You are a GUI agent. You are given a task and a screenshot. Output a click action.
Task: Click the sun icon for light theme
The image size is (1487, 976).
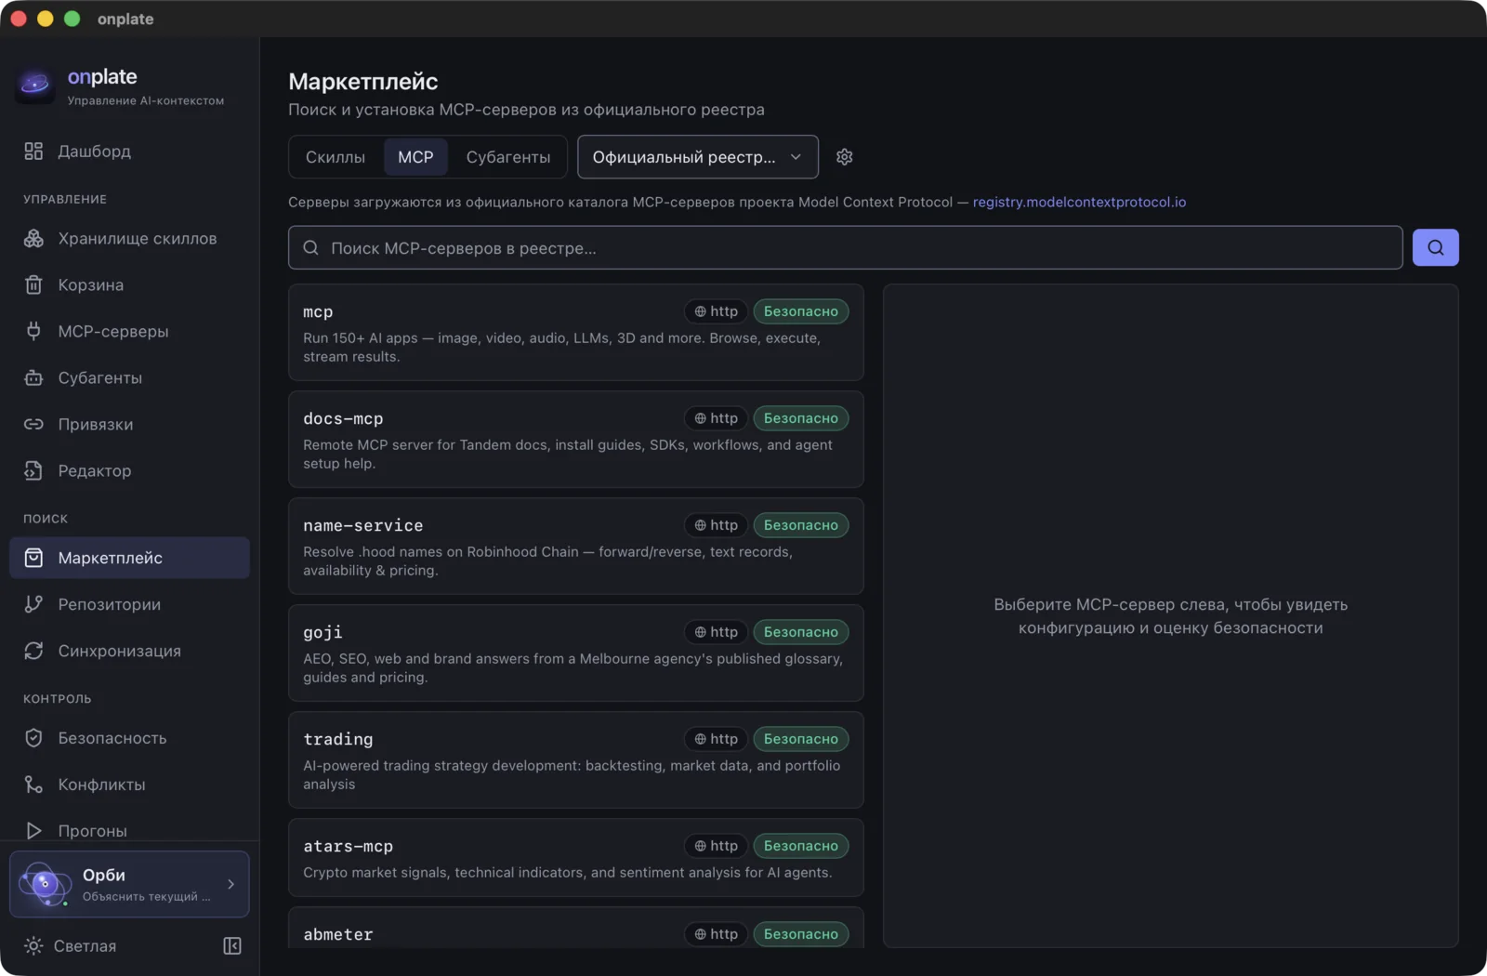(33, 946)
